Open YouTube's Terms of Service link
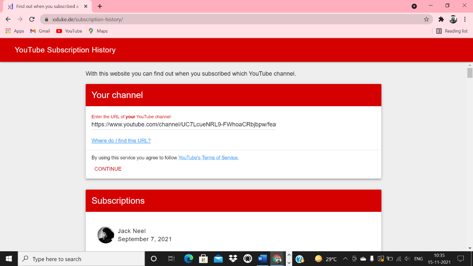 click(208, 158)
